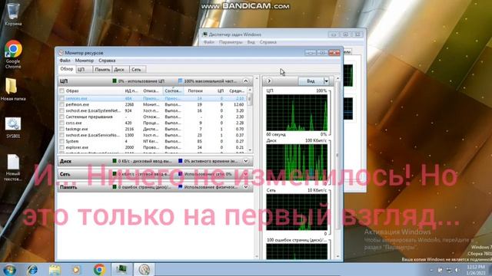Viewport: 492px width, 276px height.
Task: Click the Action Center flag tray icon
Action: point(440,270)
